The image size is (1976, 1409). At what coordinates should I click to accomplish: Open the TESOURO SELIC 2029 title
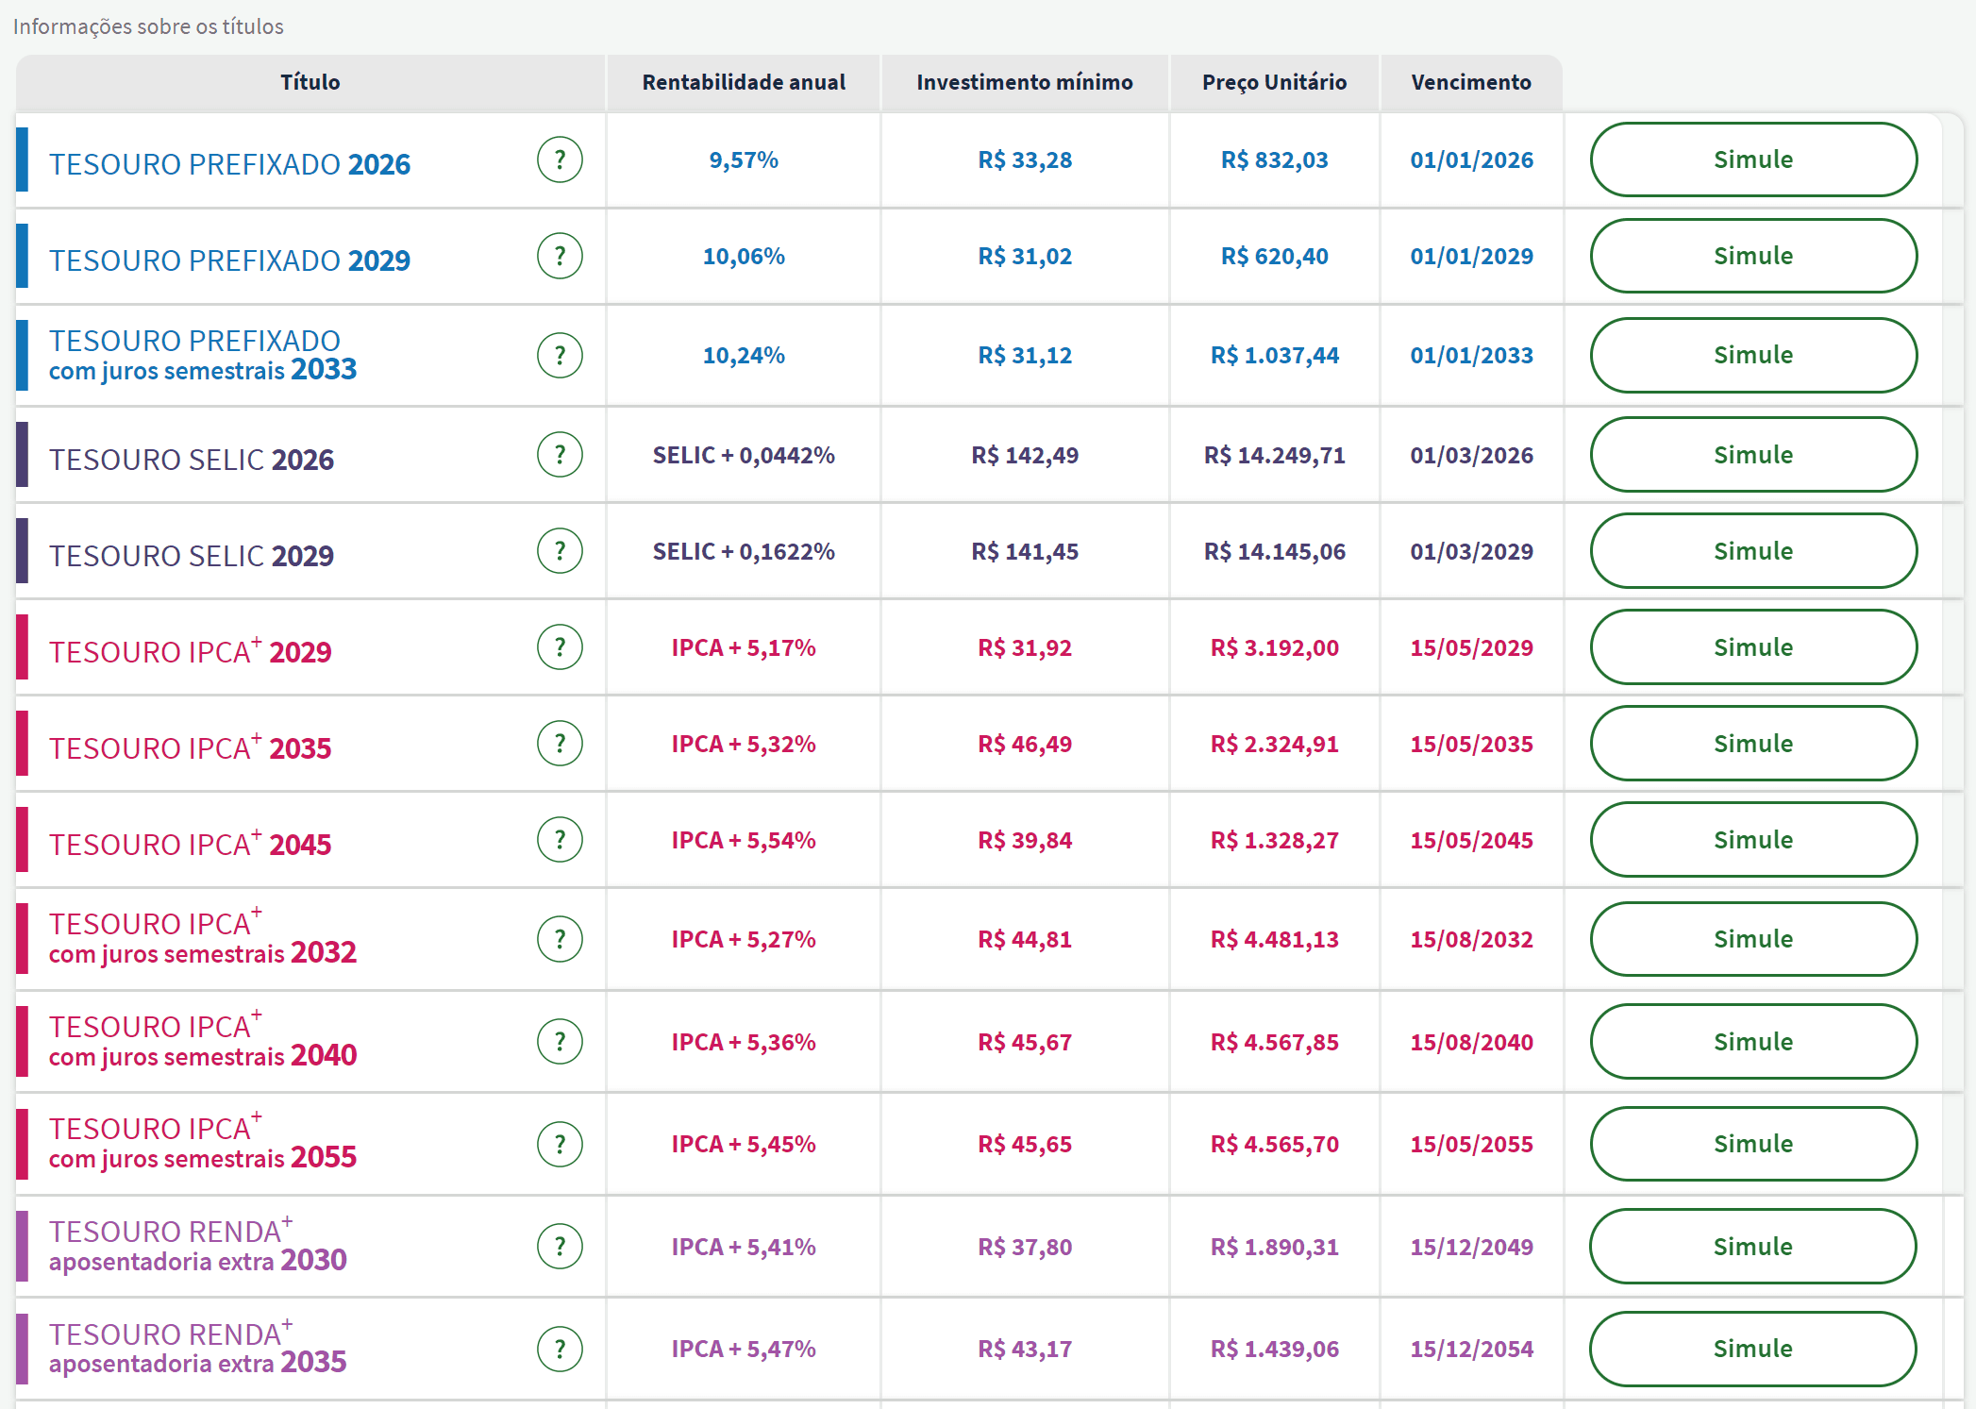coord(192,556)
